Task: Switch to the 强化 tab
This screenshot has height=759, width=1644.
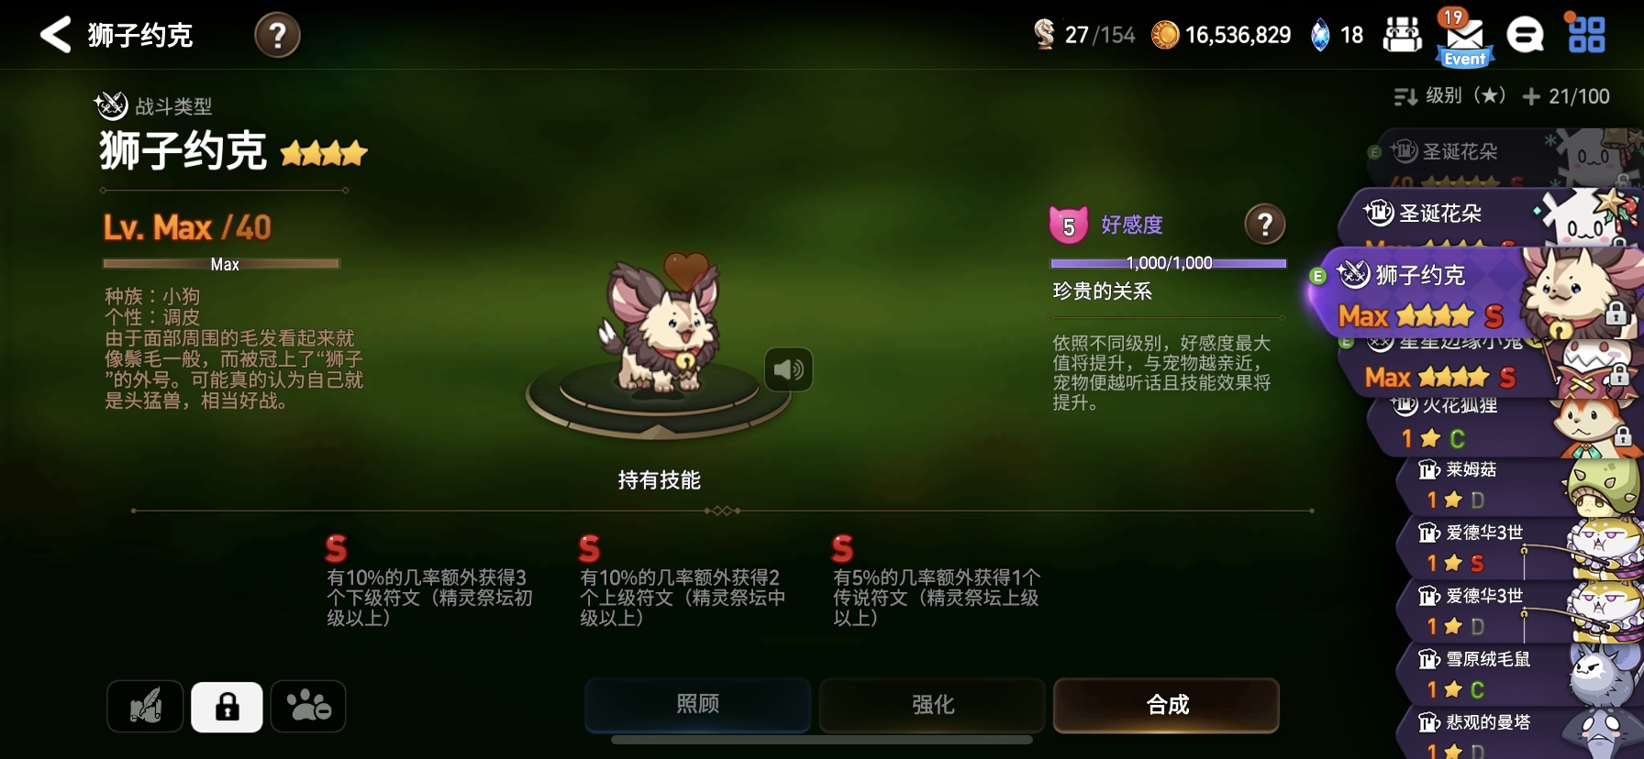Action: tap(932, 705)
